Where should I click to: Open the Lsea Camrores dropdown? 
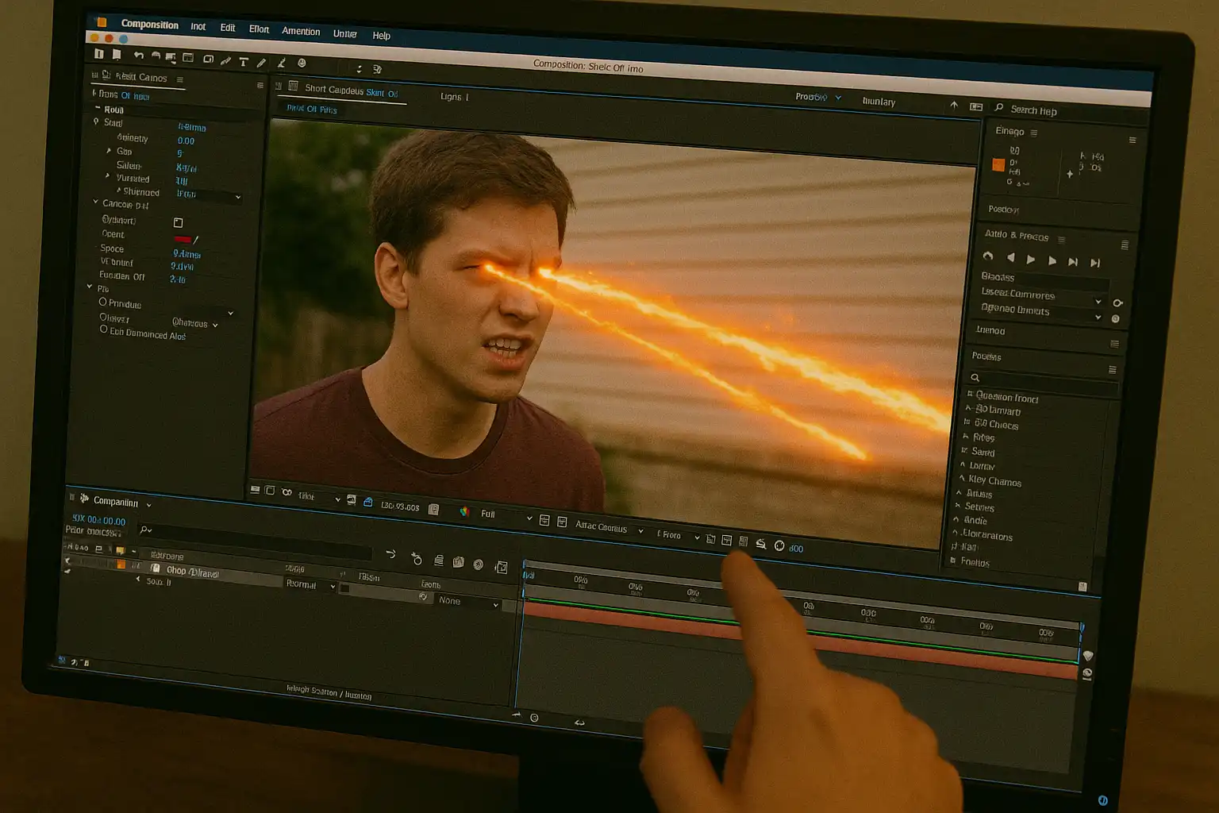(x=1041, y=295)
